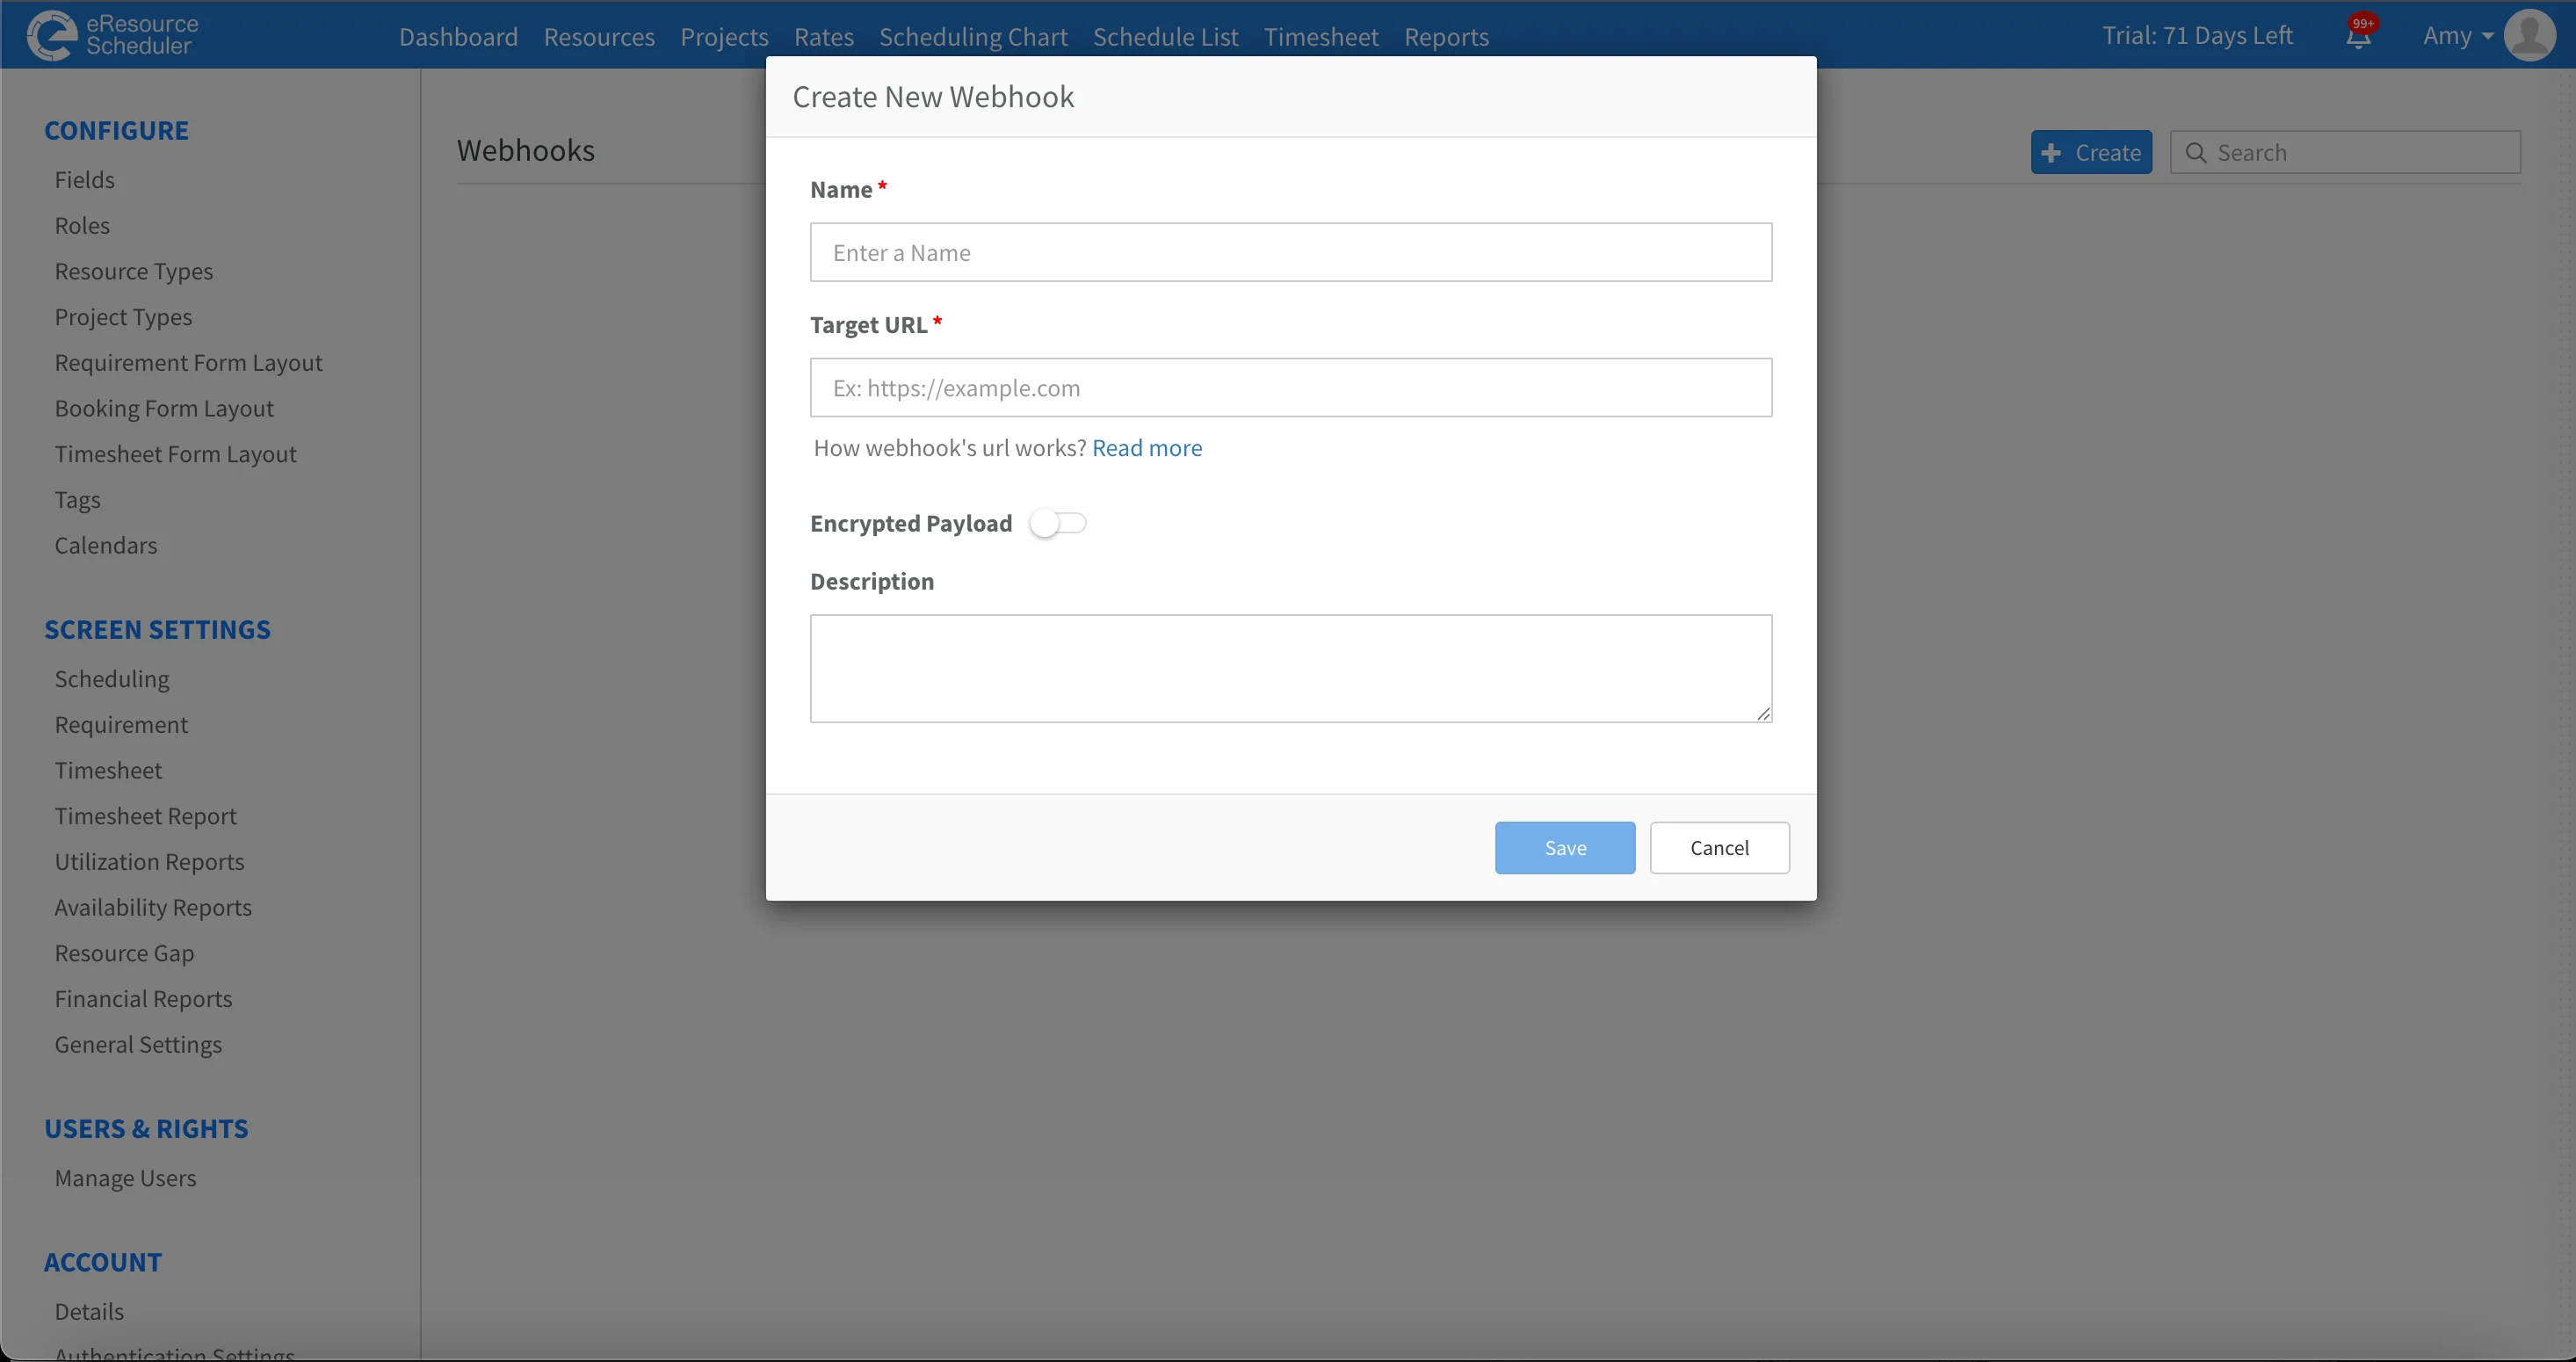The height and width of the screenshot is (1362, 2576).
Task: Cancel webhook creation
Action: [x=1719, y=847]
